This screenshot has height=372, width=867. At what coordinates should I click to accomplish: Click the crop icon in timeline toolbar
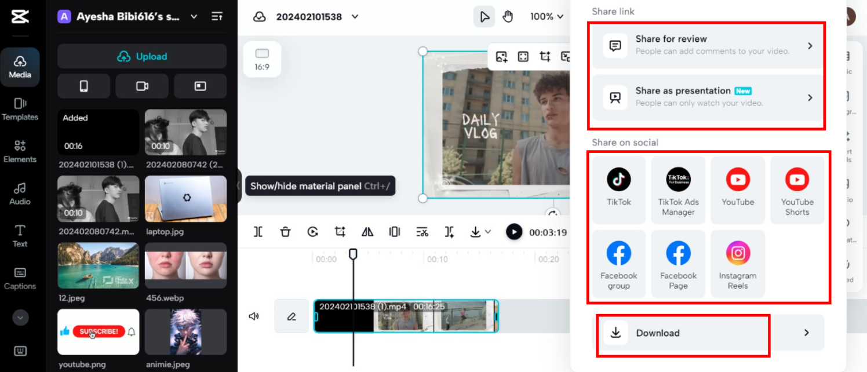(340, 232)
